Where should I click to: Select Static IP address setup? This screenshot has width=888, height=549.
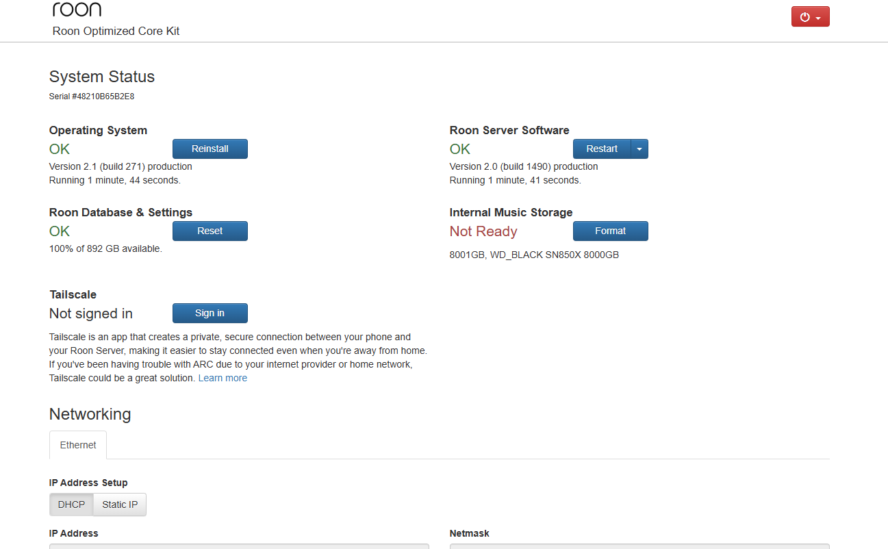pyautogui.click(x=120, y=505)
